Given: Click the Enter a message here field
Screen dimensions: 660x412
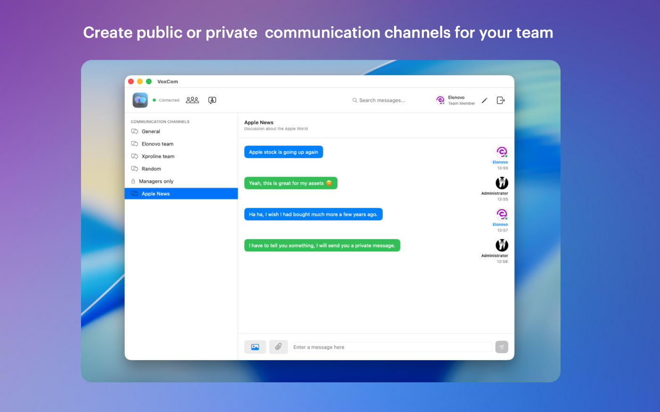Looking at the screenshot, I should point(391,347).
